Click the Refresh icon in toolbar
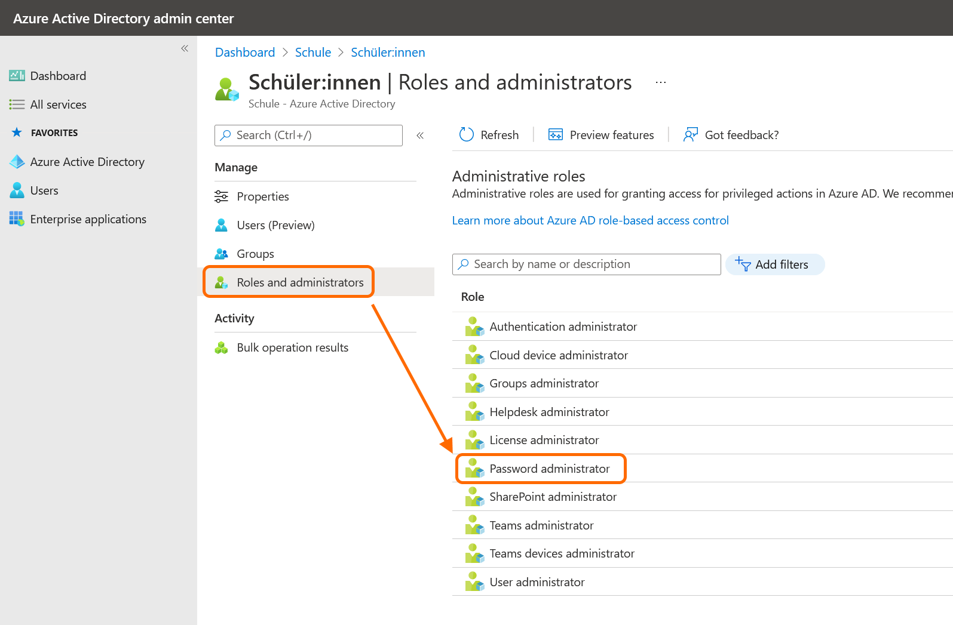The image size is (953, 625). 466,135
